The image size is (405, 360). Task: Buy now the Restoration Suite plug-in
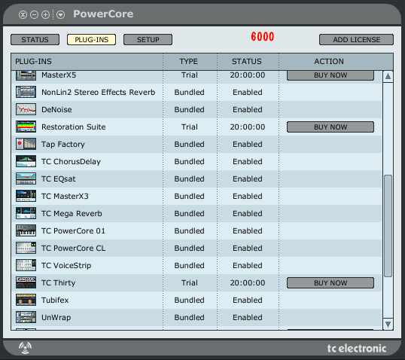[330, 127]
